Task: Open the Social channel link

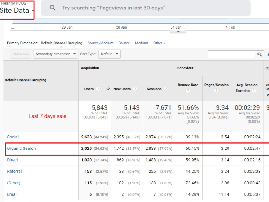Action: pyautogui.click(x=13, y=137)
